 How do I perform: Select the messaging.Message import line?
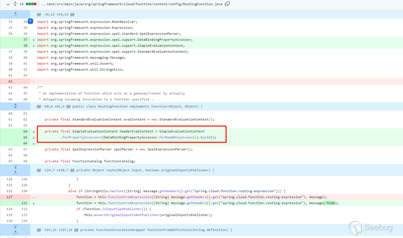(x=81, y=57)
